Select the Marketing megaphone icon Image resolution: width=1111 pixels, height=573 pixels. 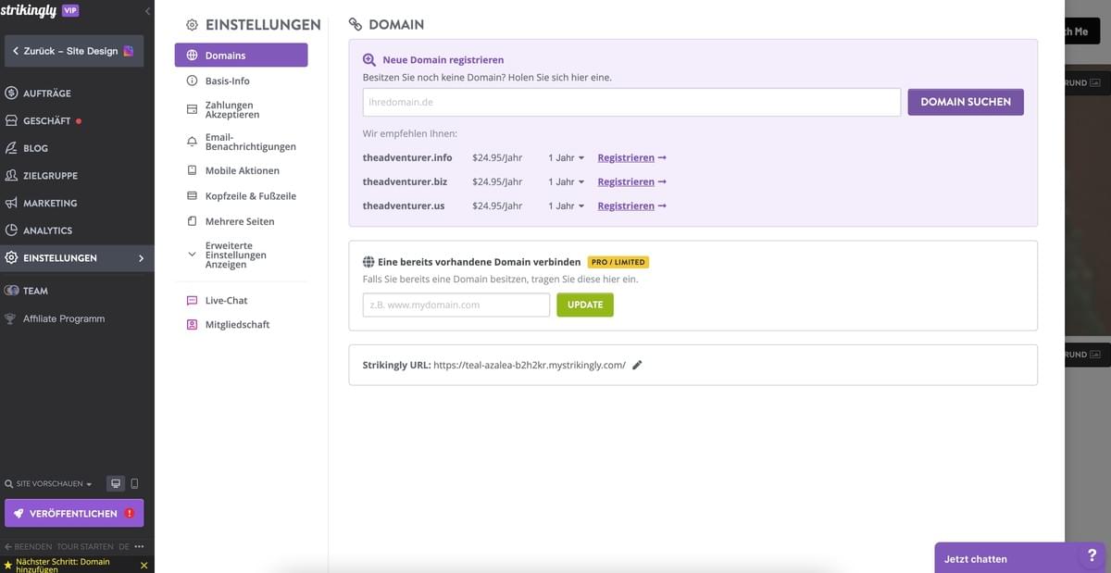click(9, 202)
